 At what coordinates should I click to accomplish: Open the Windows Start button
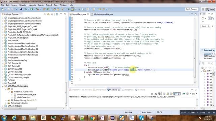point(4,118)
